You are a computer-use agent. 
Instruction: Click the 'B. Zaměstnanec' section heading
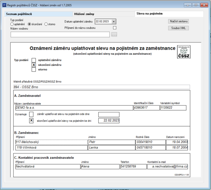[26, 133]
